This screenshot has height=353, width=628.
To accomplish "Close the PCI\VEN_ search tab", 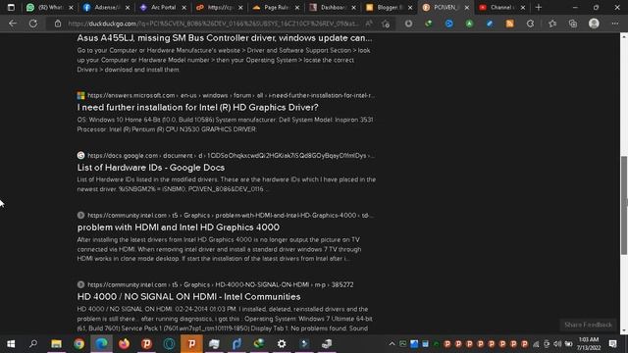I will [x=467, y=8].
